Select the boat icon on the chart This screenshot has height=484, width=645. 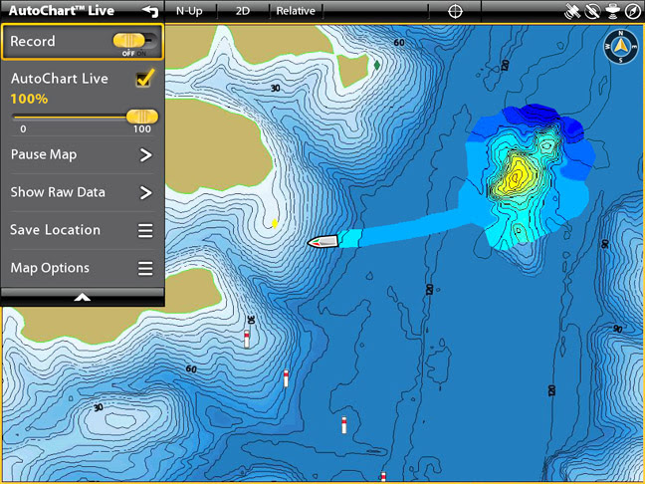322,242
